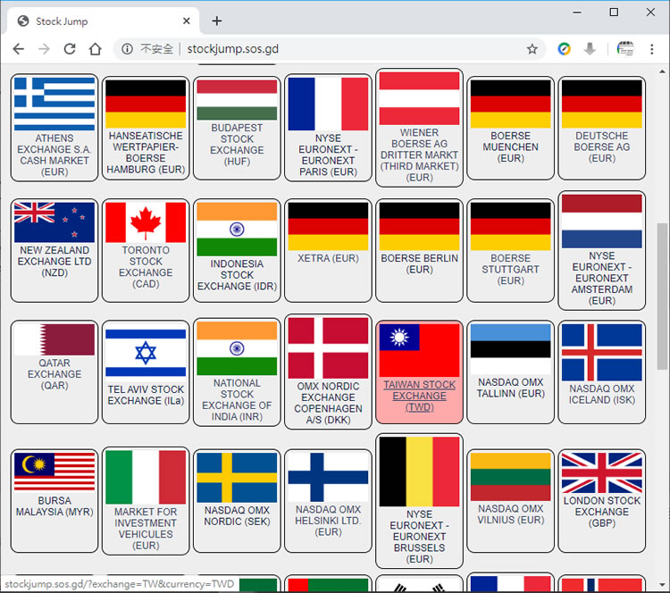Click the colorful circular extension icon
This screenshot has height=593, width=670.
click(564, 49)
